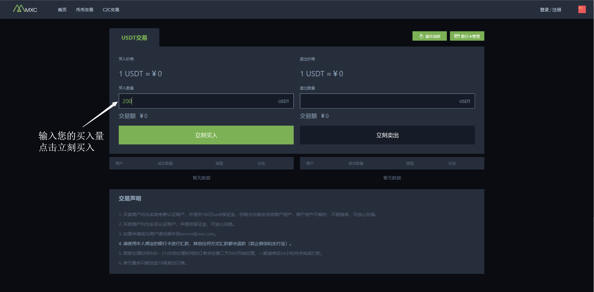Screen dimensions: 594x292
Task: Click the 立刻卖出 button
Action: click(x=387, y=135)
